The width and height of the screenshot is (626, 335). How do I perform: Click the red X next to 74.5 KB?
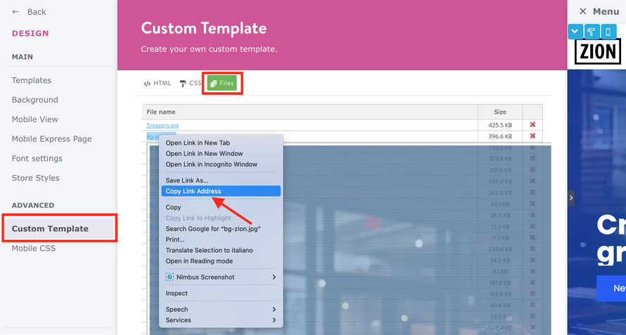[532, 260]
